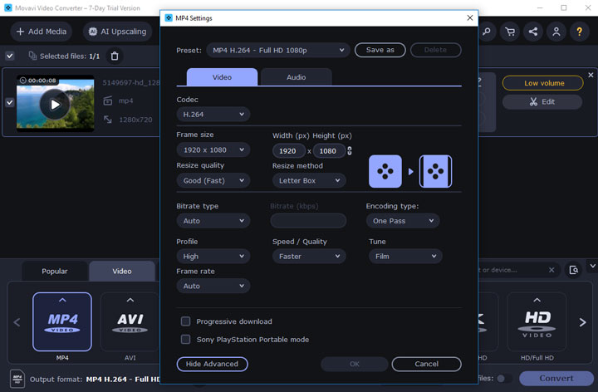Open the Preset dropdown

pos(278,51)
